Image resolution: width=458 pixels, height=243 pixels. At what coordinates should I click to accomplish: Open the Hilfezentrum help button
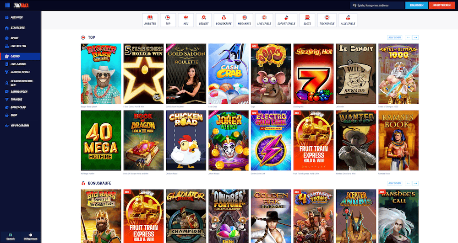31,237
